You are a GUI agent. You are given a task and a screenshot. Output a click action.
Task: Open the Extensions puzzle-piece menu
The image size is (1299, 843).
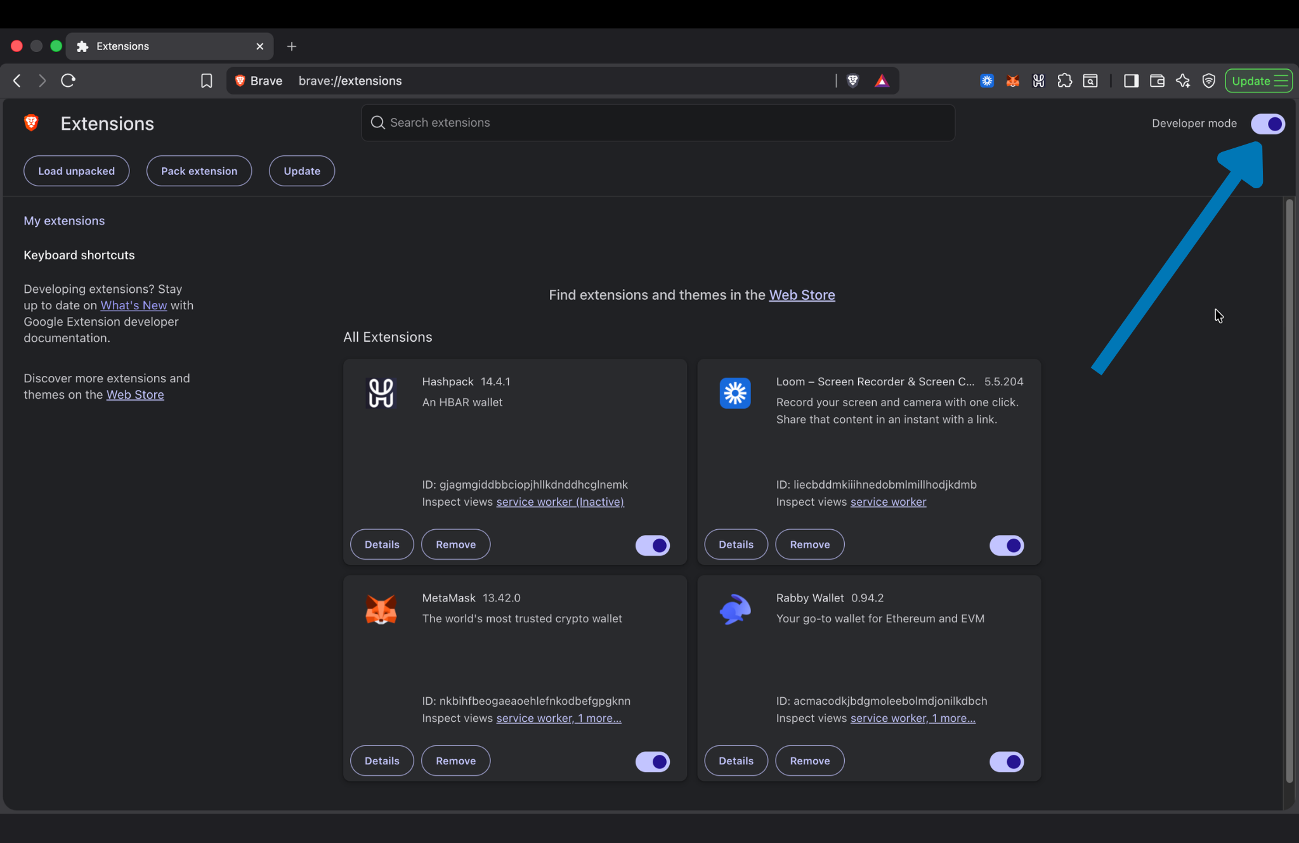click(1064, 80)
